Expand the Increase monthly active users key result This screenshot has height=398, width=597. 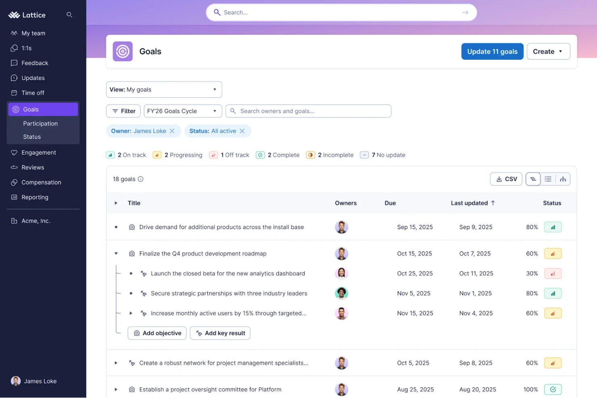pyautogui.click(x=131, y=313)
